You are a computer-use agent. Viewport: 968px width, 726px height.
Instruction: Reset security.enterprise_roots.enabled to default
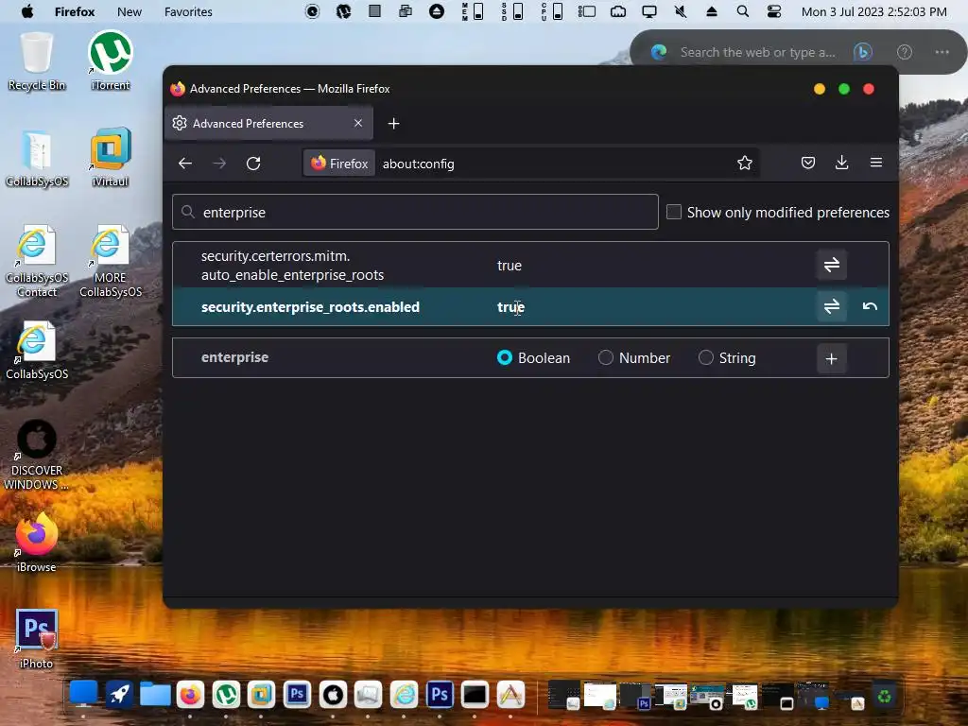[870, 306]
